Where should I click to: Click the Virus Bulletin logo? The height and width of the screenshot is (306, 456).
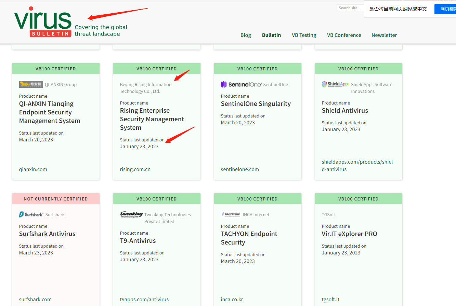(x=43, y=22)
